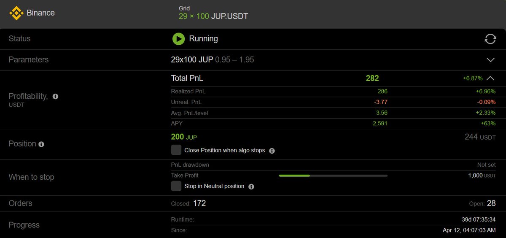
Task: Click the Binance exchange name
Action: coord(40,13)
